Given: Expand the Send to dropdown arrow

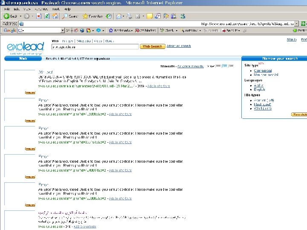Looking at the screenshot, I should pyautogui.click(x=239, y=31).
